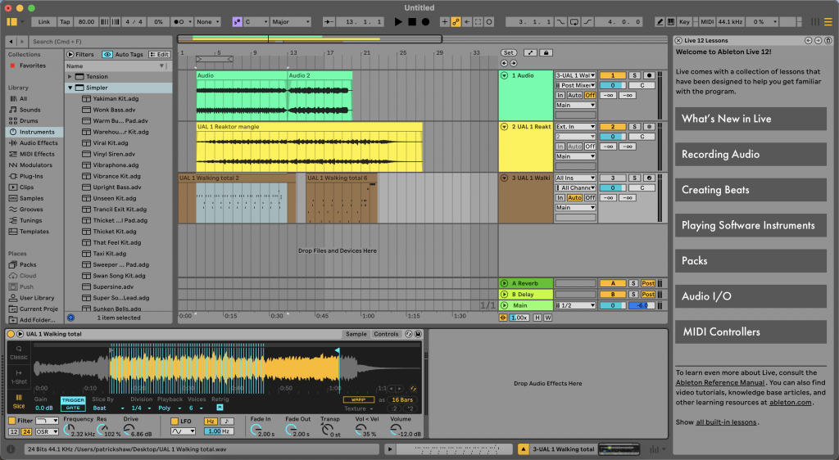Expand the Tension folder in browser

70,77
